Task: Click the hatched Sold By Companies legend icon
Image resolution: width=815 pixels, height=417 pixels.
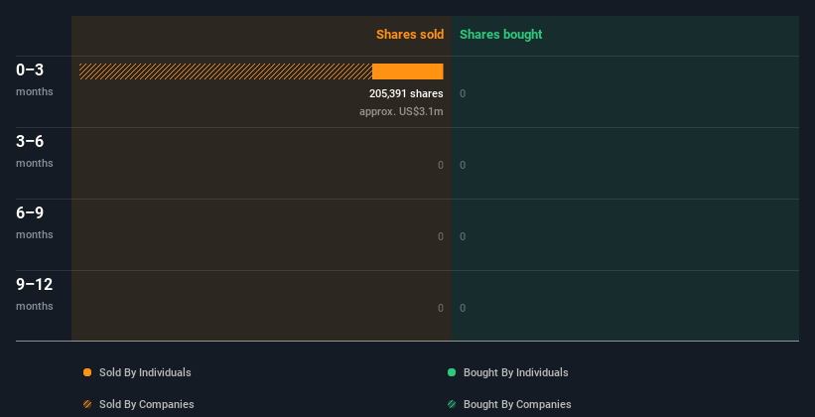Action: pos(87,404)
